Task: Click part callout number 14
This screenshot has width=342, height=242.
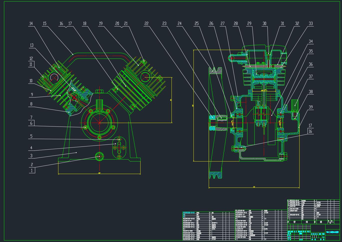Action: (x=31, y=24)
